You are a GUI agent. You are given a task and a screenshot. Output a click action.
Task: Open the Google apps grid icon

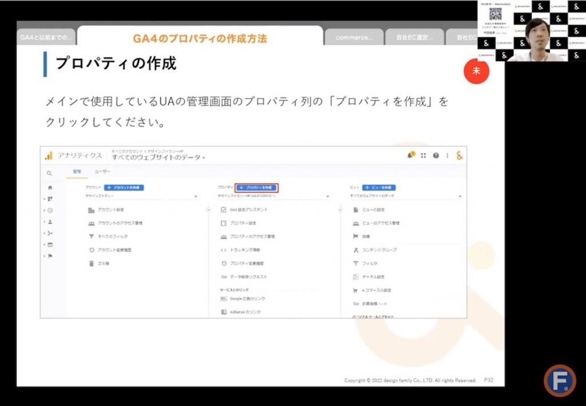(423, 156)
